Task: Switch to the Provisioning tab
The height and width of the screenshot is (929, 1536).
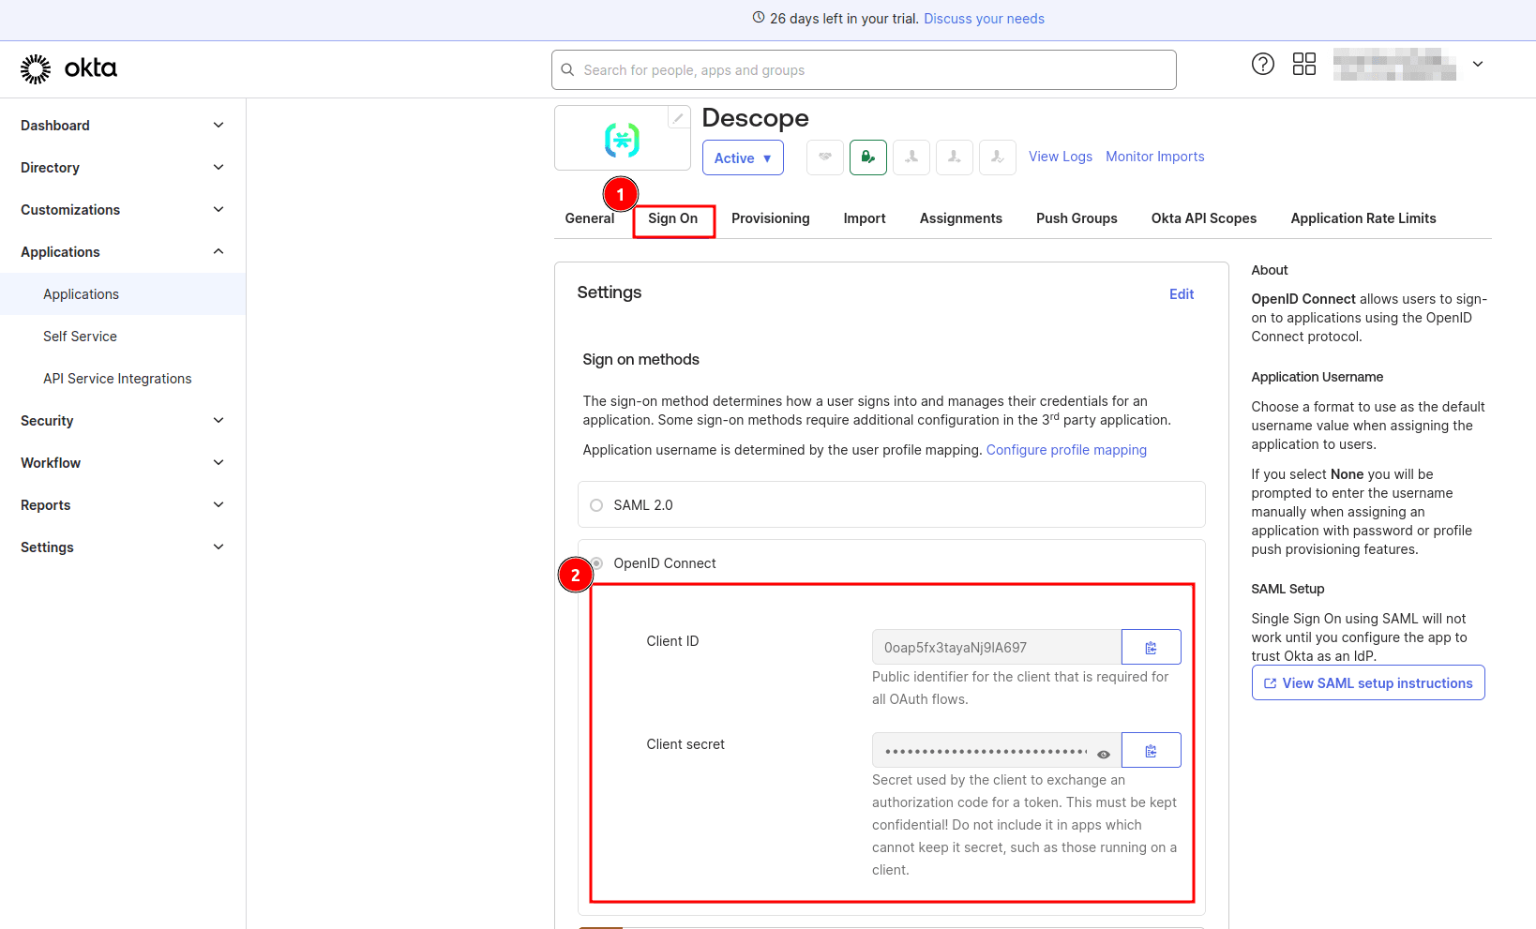Action: click(770, 217)
